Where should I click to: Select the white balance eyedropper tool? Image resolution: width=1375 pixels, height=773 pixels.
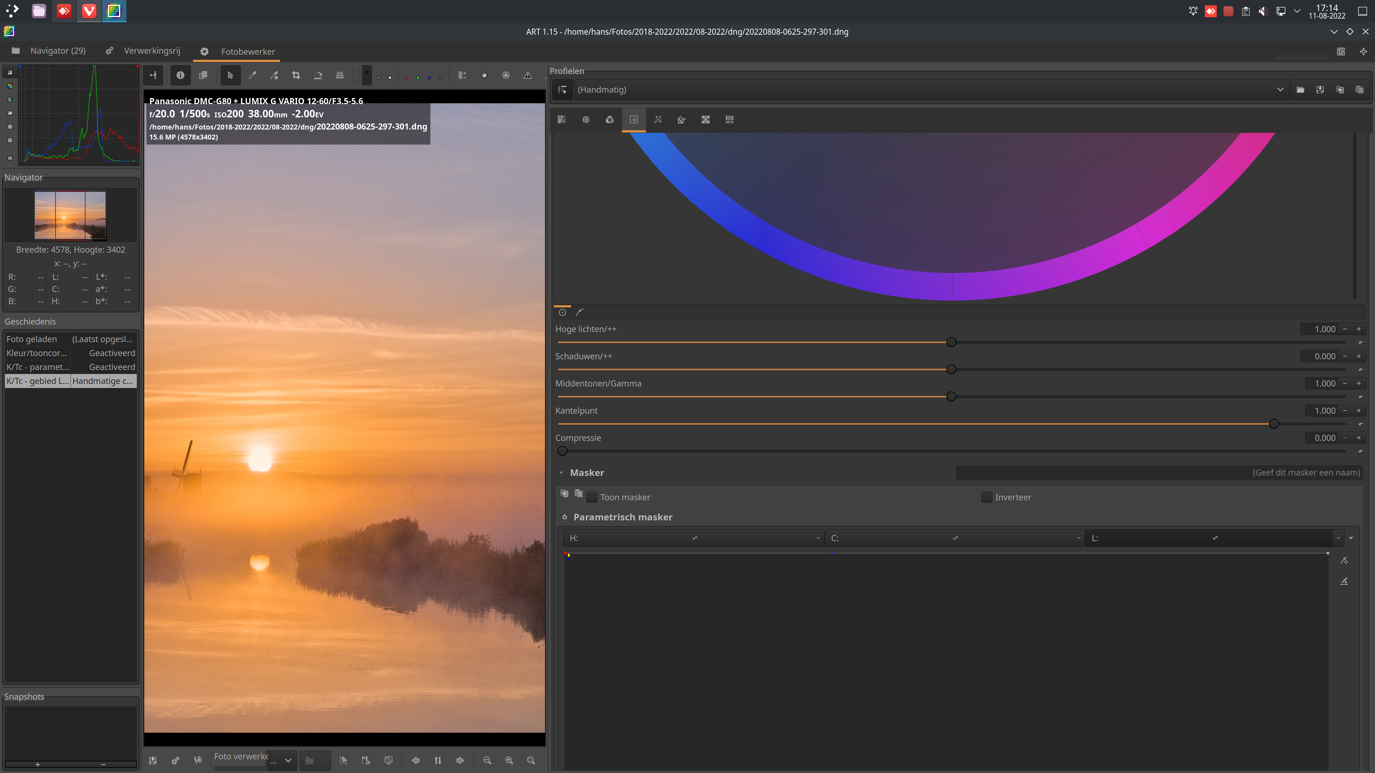[252, 75]
